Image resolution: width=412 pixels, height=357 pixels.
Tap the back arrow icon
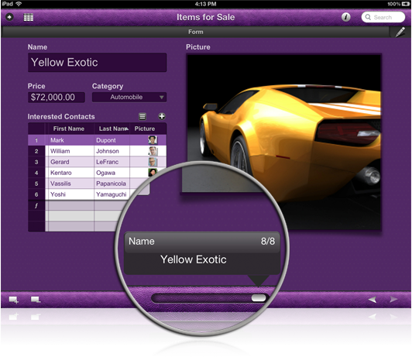tap(9, 17)
